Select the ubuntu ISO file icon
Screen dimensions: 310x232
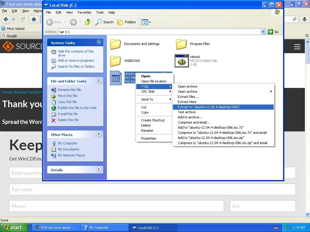pyautogui.click(x=116, y=78)
